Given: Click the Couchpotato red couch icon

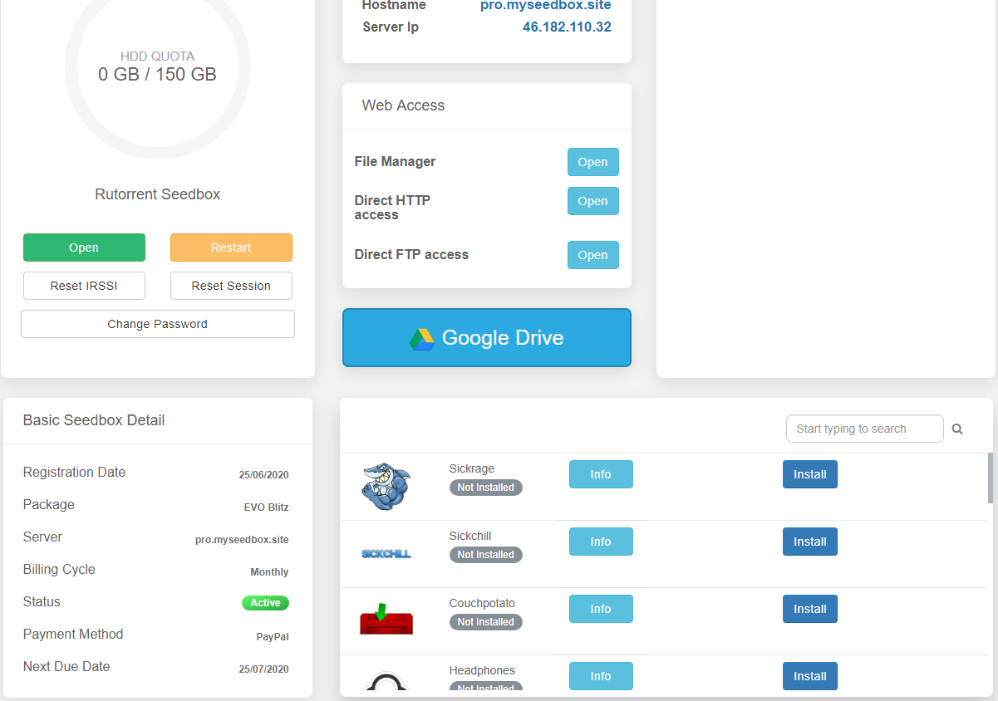Looking at the screenshot, I should tap(386, 620).
